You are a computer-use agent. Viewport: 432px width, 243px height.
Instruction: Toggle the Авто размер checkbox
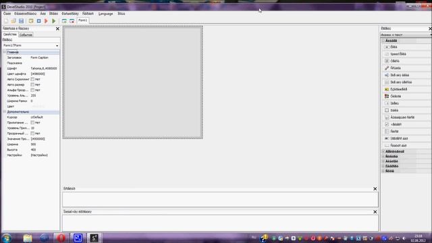click(32, 84)
